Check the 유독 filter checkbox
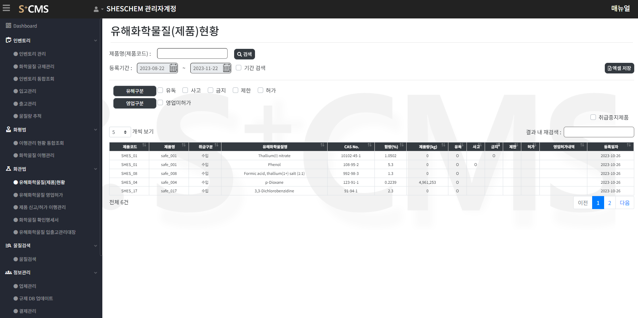 tap(160, 90)
